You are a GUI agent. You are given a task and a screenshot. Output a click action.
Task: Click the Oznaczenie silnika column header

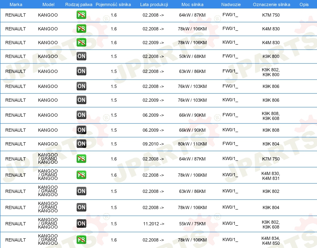[x=271, y=4]
